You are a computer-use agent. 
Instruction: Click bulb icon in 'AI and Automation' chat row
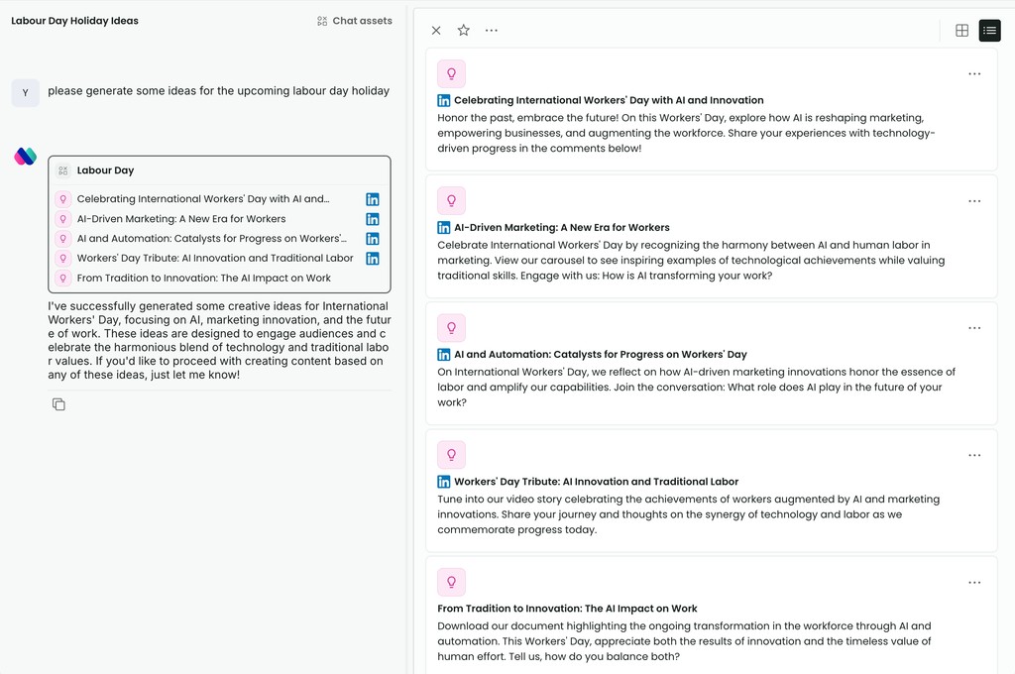62,239
